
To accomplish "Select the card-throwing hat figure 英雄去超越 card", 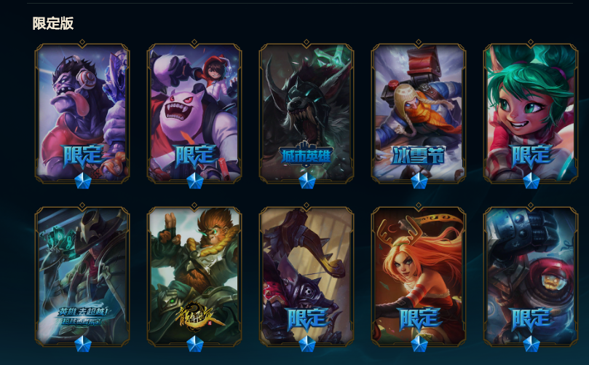I will tap(82, 276).
